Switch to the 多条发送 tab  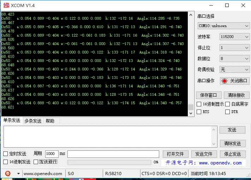click(x=33, y=121)
